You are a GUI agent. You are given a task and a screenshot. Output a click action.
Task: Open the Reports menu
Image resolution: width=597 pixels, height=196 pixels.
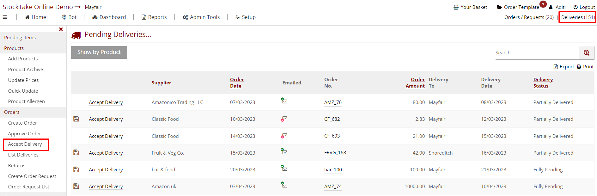[x=154, y=17]
